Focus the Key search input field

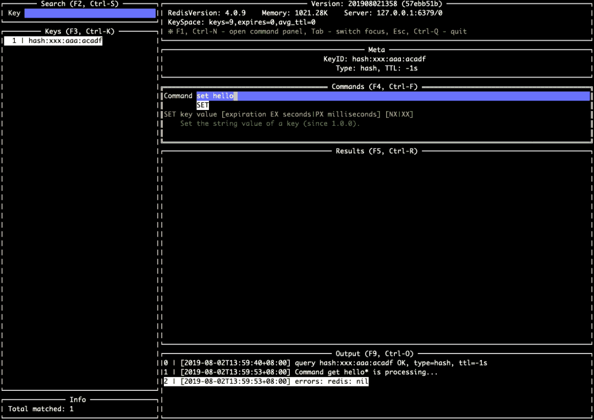[90, 13]
